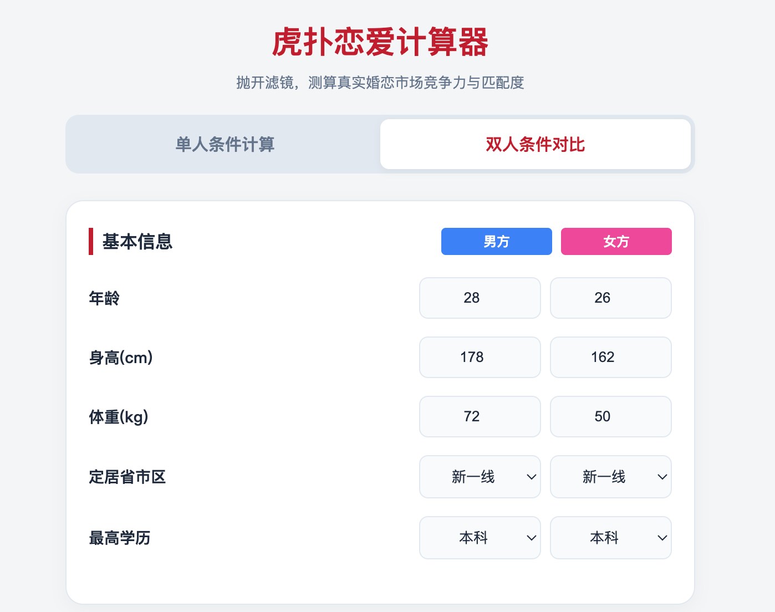775x612 pixels.
Task: Focus the female age field showing 26
Action: [x=610, y=298]
